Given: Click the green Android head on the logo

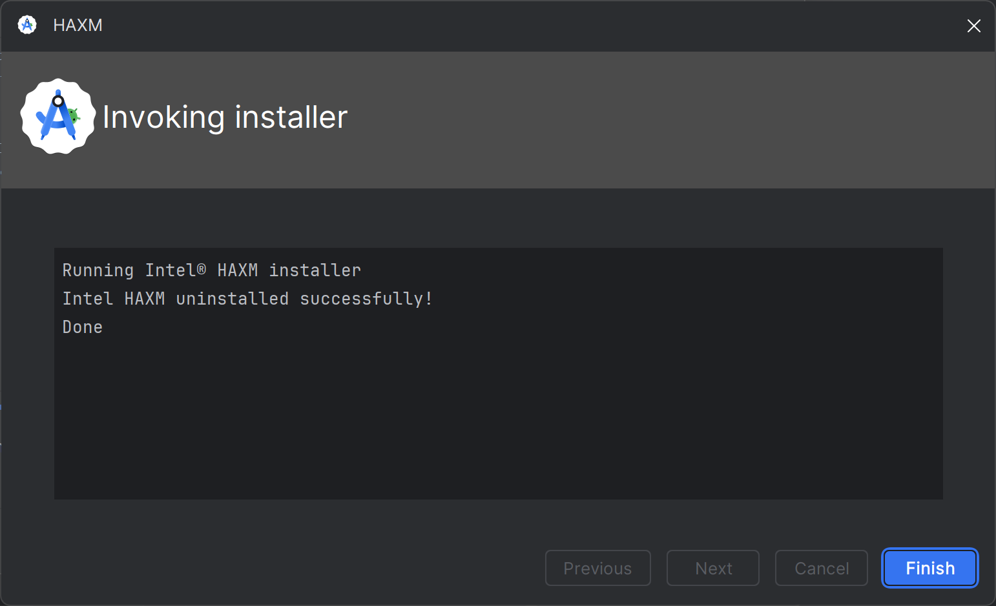Looking at the screenshot, I should [74, 117].
